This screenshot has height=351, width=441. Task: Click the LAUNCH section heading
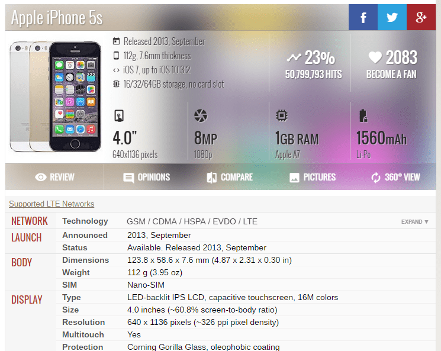click(x=27, y=238)
